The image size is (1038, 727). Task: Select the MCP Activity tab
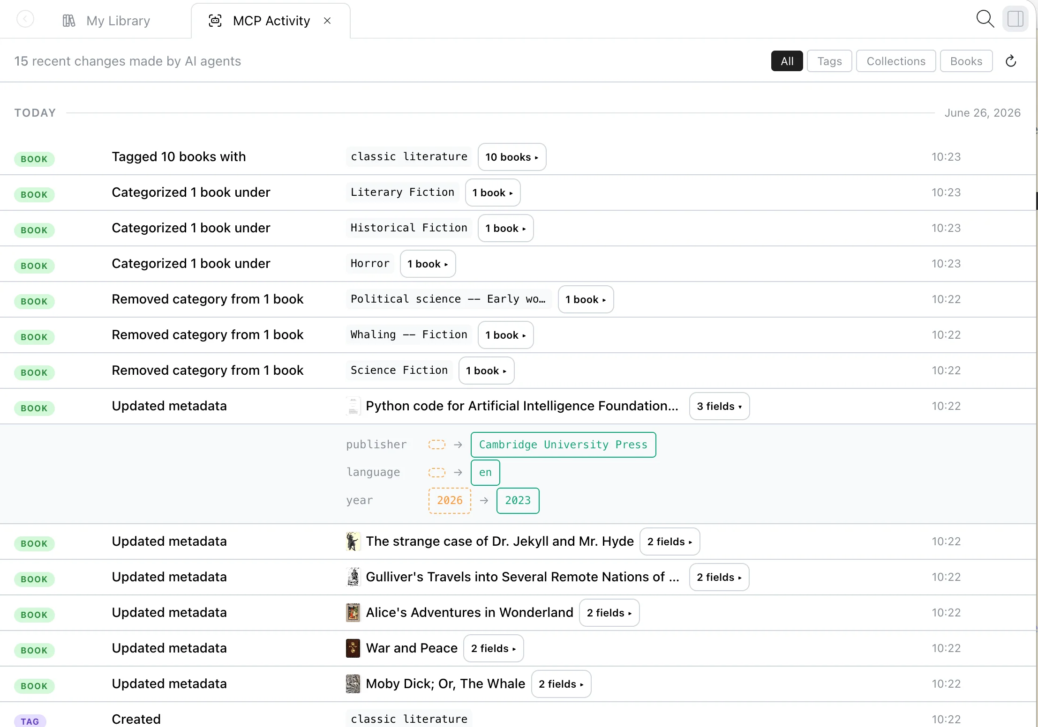click(x=271, y=21)
